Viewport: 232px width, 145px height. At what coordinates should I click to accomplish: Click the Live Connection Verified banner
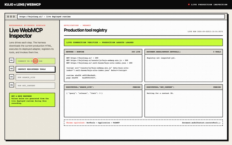click(x=143, y=43)
